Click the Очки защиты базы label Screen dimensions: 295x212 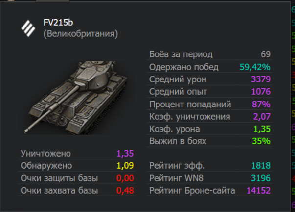pos(59,178)
